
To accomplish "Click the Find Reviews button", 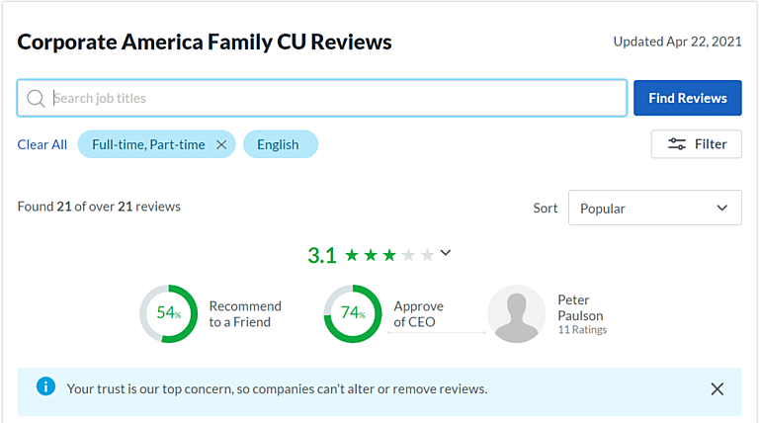I will tap(687, 98).
